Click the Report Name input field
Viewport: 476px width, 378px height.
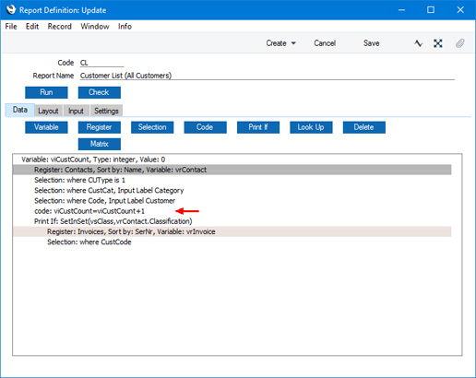[x=267, y=76]
